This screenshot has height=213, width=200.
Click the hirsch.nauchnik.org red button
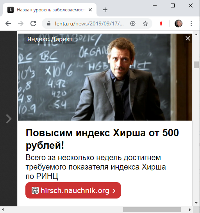click(x=73, y=190)
